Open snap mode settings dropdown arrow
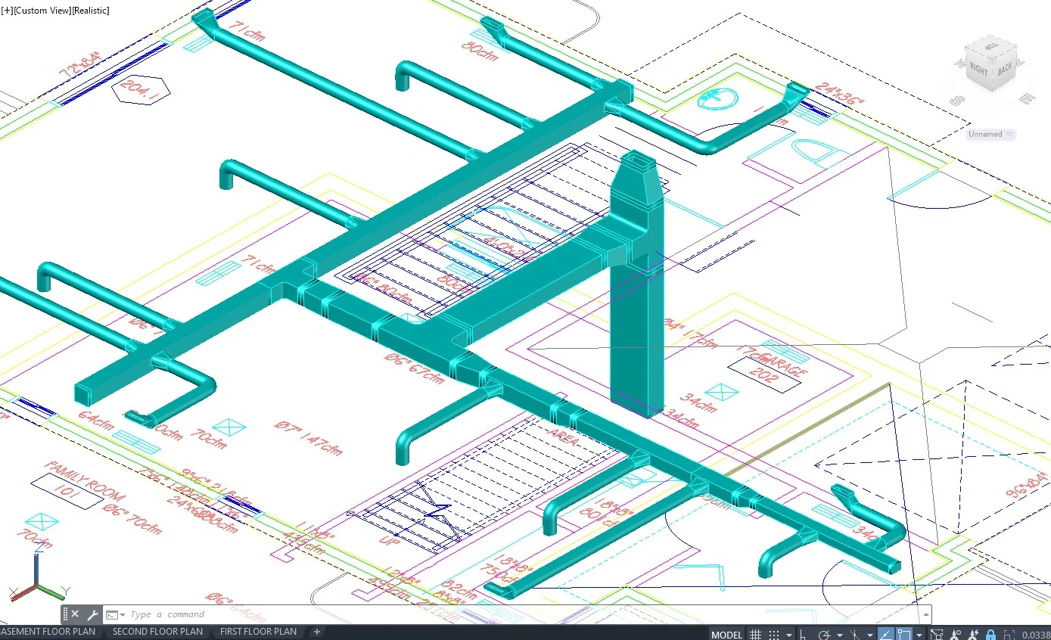Screen dimensions: 1051x640 [x=788, y=635]
